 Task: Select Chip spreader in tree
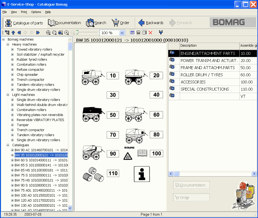[27, 74]
